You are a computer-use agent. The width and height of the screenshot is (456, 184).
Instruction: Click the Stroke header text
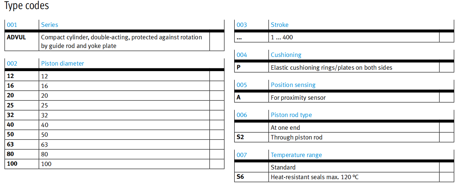point(279,25)
